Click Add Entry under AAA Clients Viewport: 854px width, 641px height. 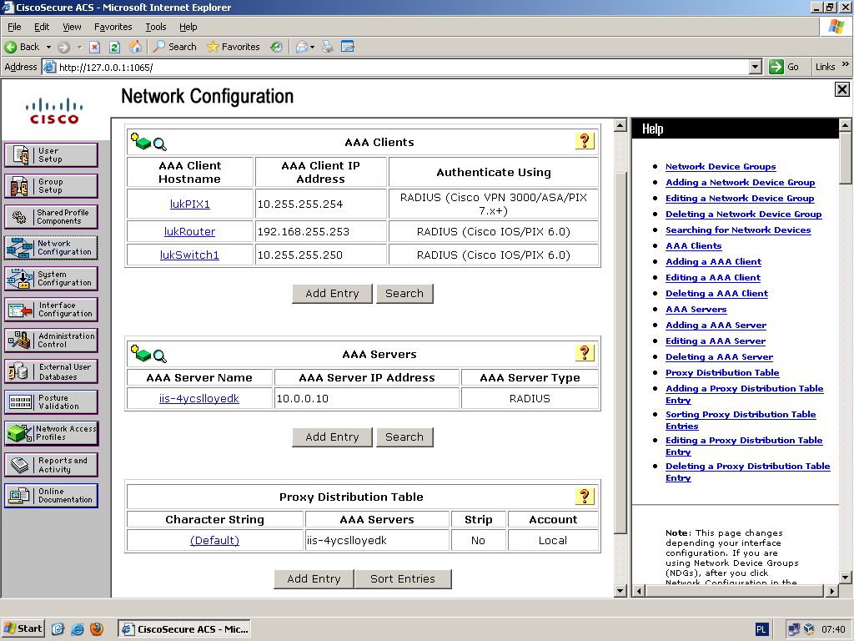pos(332,293)
